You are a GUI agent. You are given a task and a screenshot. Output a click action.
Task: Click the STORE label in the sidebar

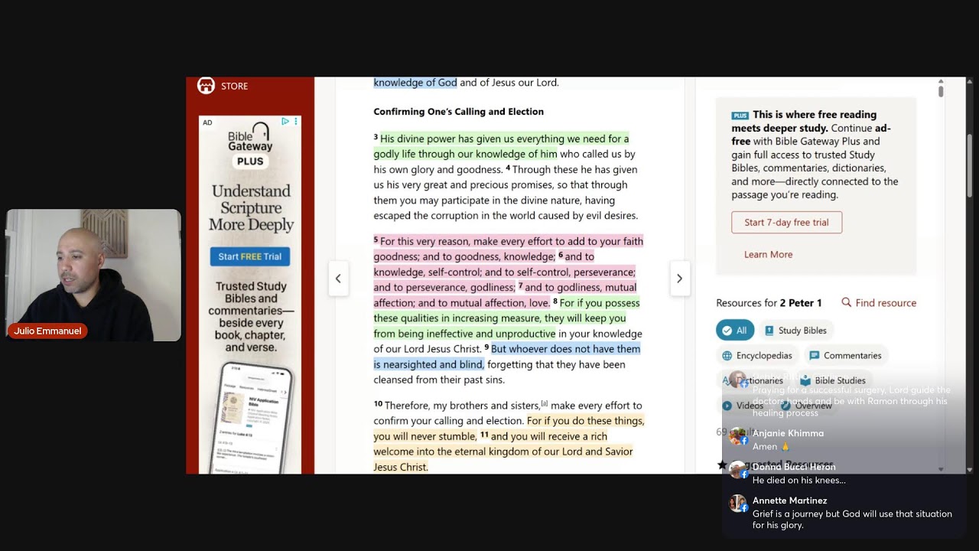point(234,86)
